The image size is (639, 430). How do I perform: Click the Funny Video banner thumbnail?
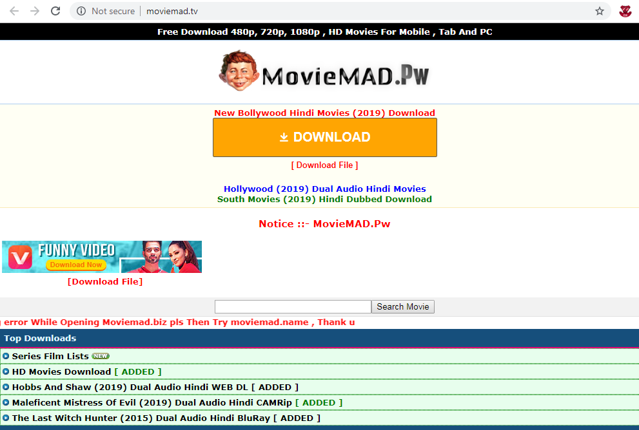102,257
